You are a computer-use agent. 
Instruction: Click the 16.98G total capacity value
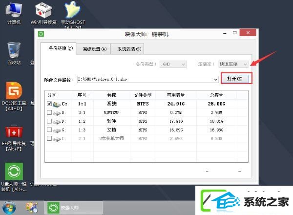tap(216, 130)
